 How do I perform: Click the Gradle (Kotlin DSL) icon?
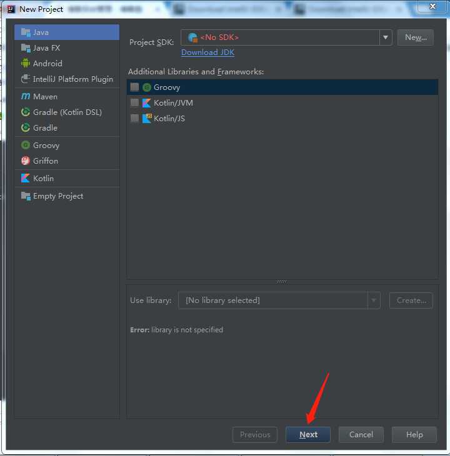[x=26, y=112]
